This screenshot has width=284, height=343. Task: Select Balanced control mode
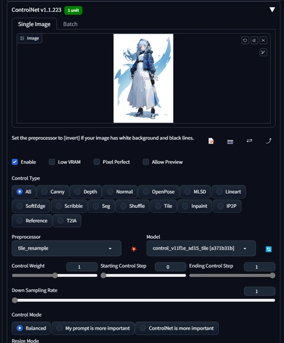tap(31, 328)
